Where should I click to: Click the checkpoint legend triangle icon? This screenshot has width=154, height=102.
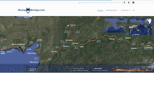(x=93, y=68)
